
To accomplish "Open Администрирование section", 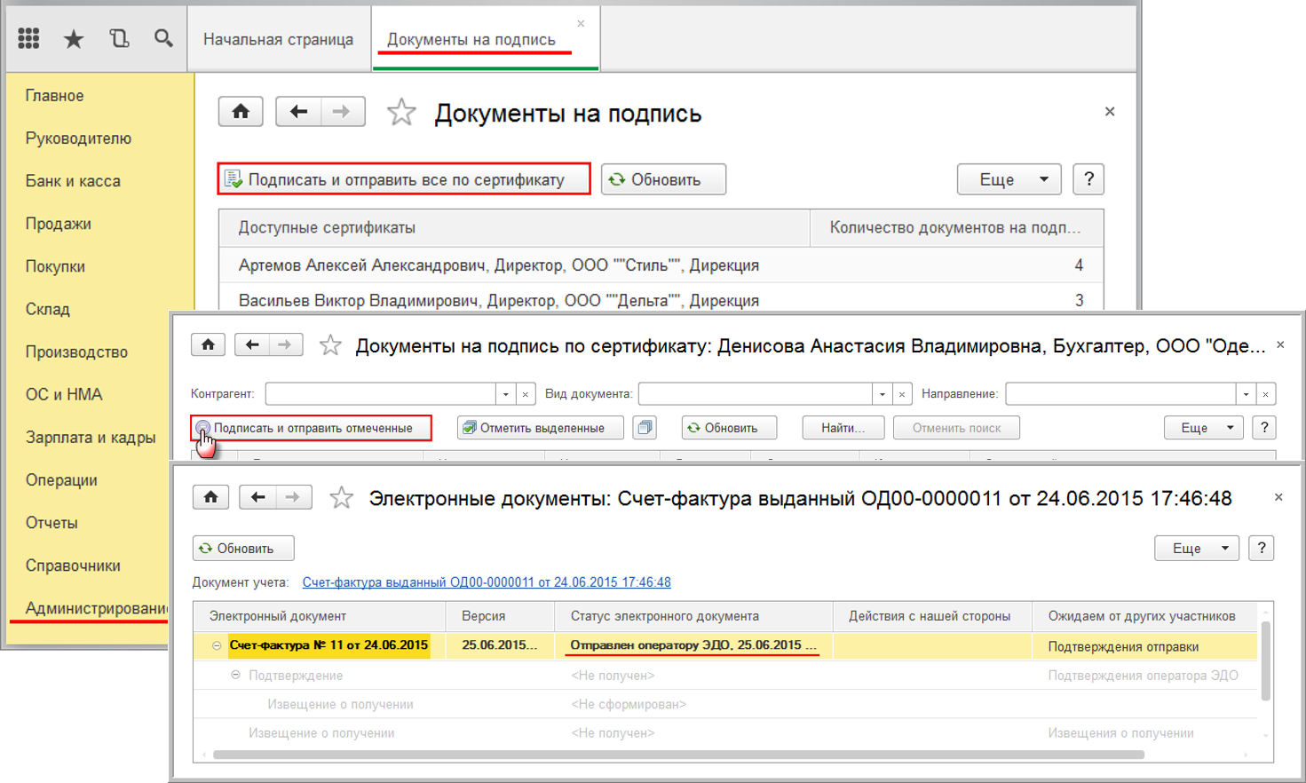I will [96, 608].
